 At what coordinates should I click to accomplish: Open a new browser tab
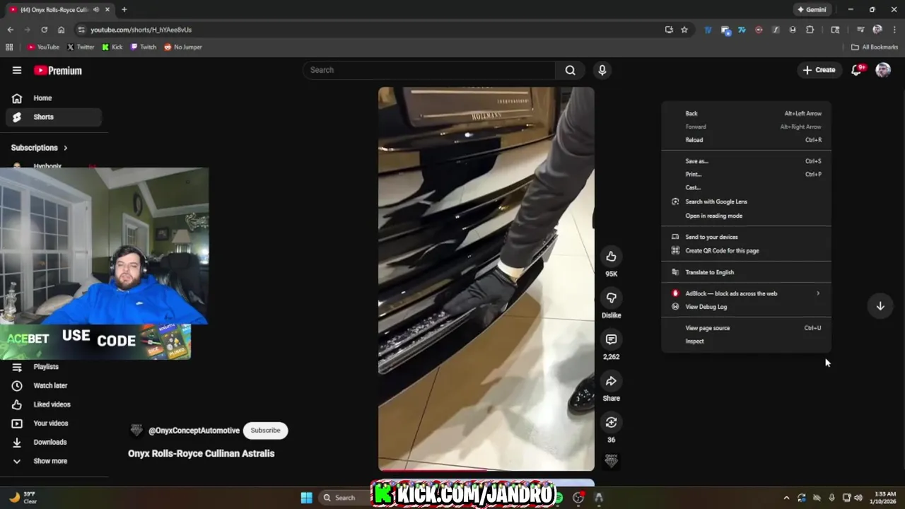pos(124,9)
